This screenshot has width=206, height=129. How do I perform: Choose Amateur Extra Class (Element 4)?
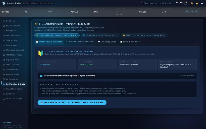tap(144, 35)
